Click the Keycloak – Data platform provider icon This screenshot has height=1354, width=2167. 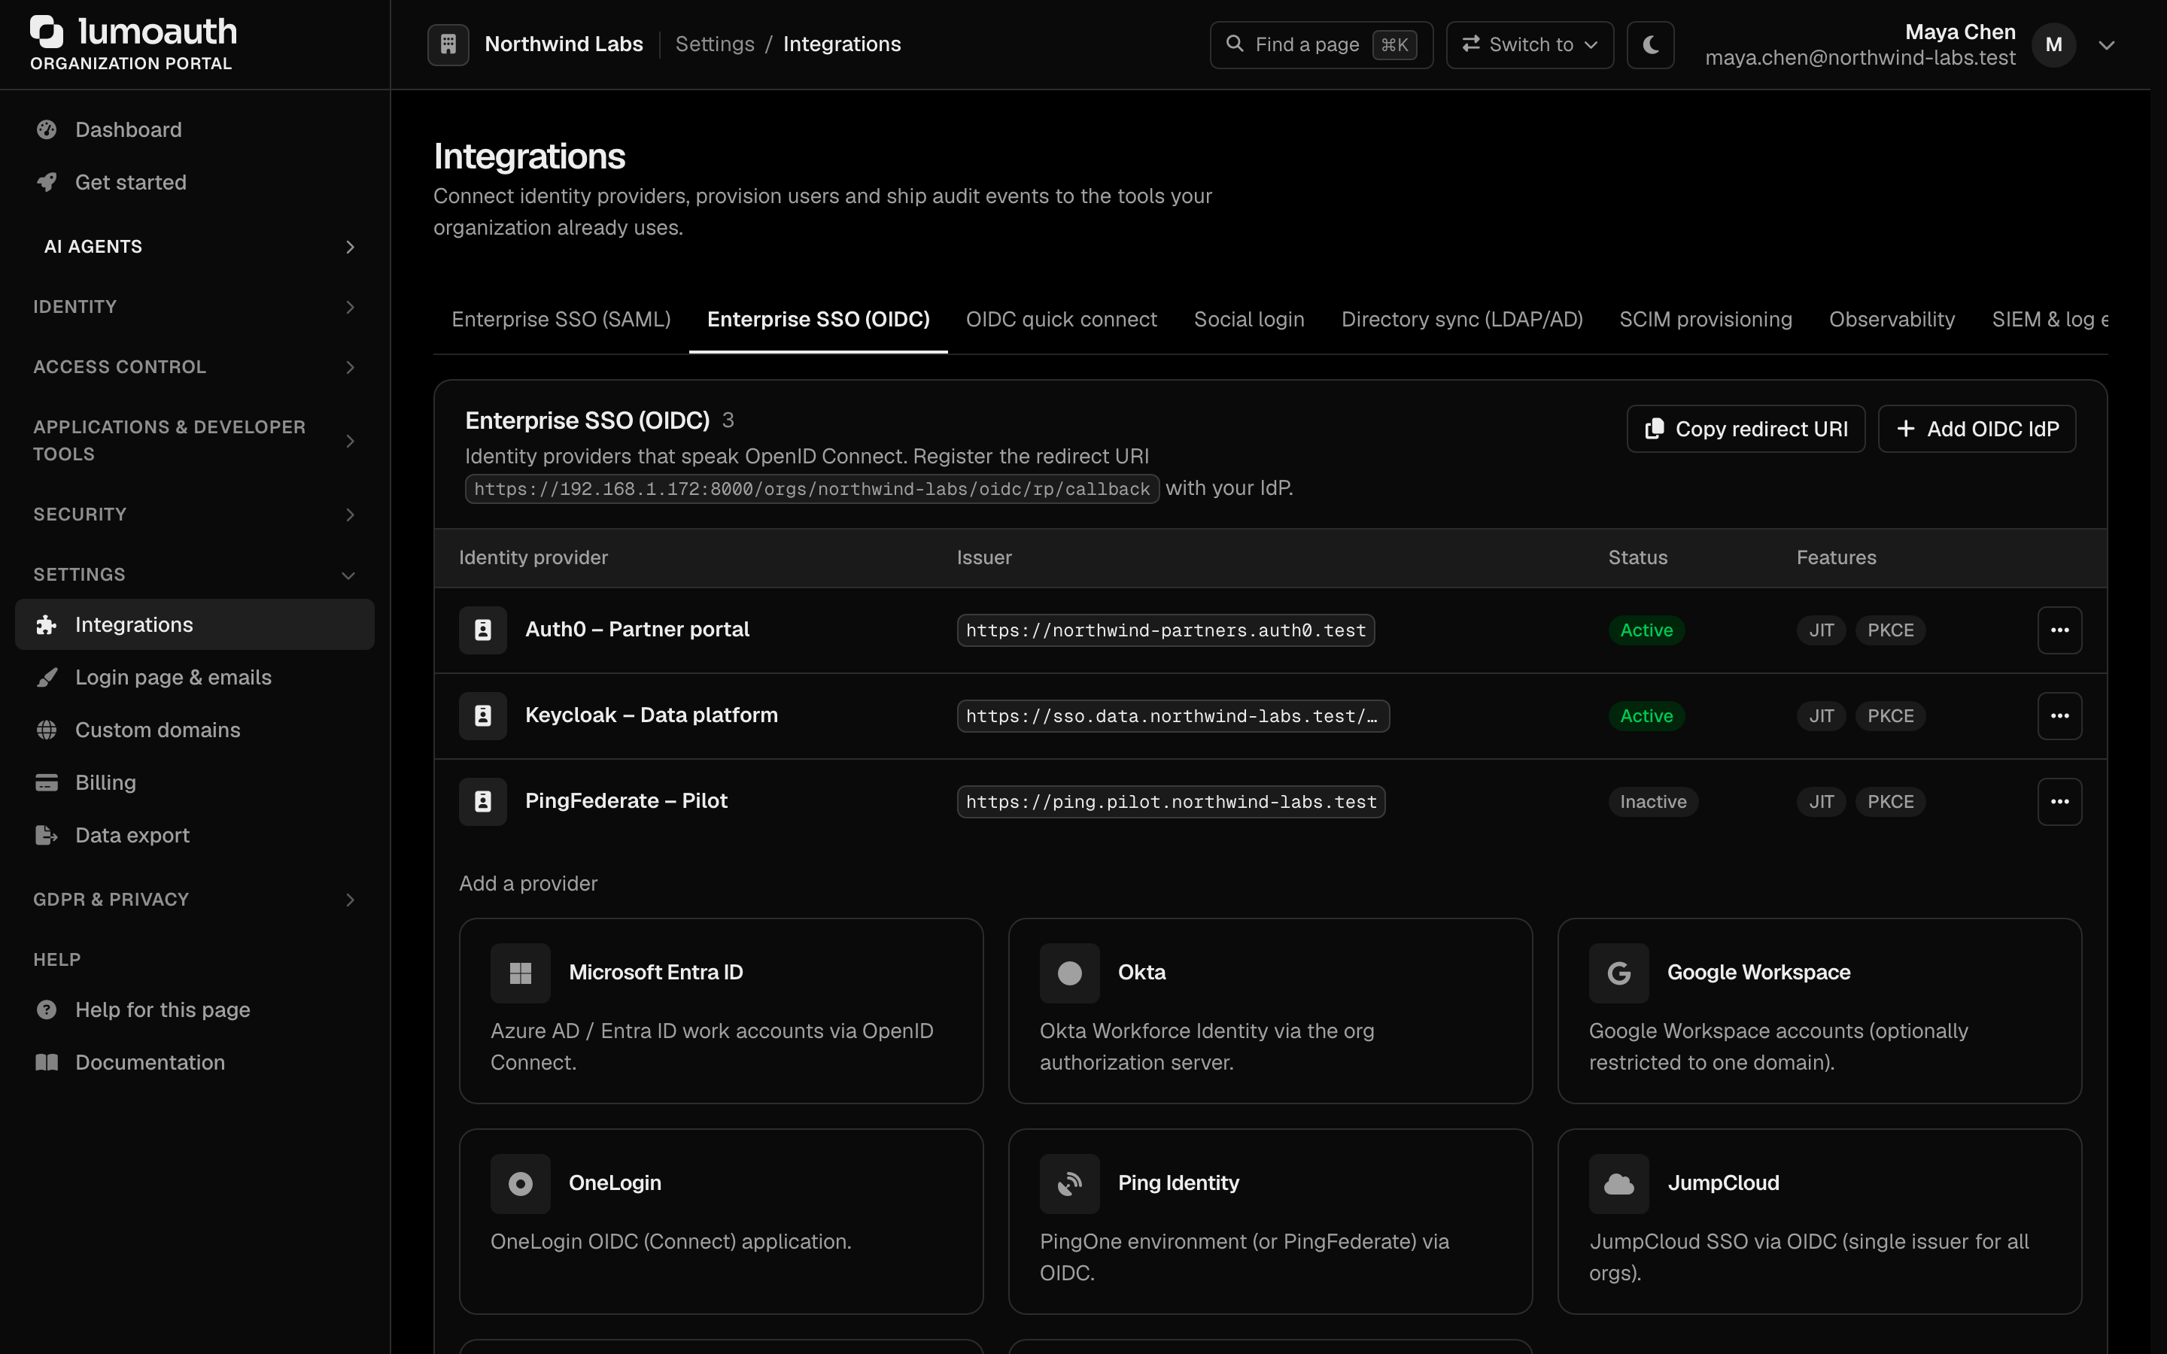click(x=482, y=715)
